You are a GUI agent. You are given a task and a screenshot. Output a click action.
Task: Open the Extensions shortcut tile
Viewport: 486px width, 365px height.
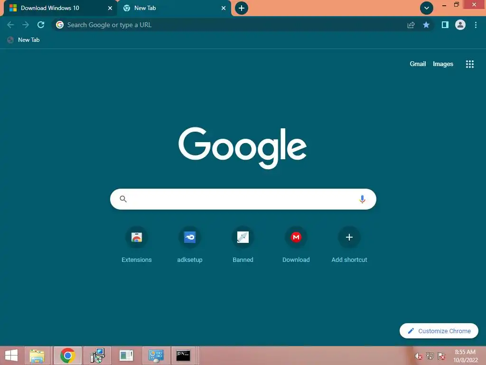click(x=137, y=245)
